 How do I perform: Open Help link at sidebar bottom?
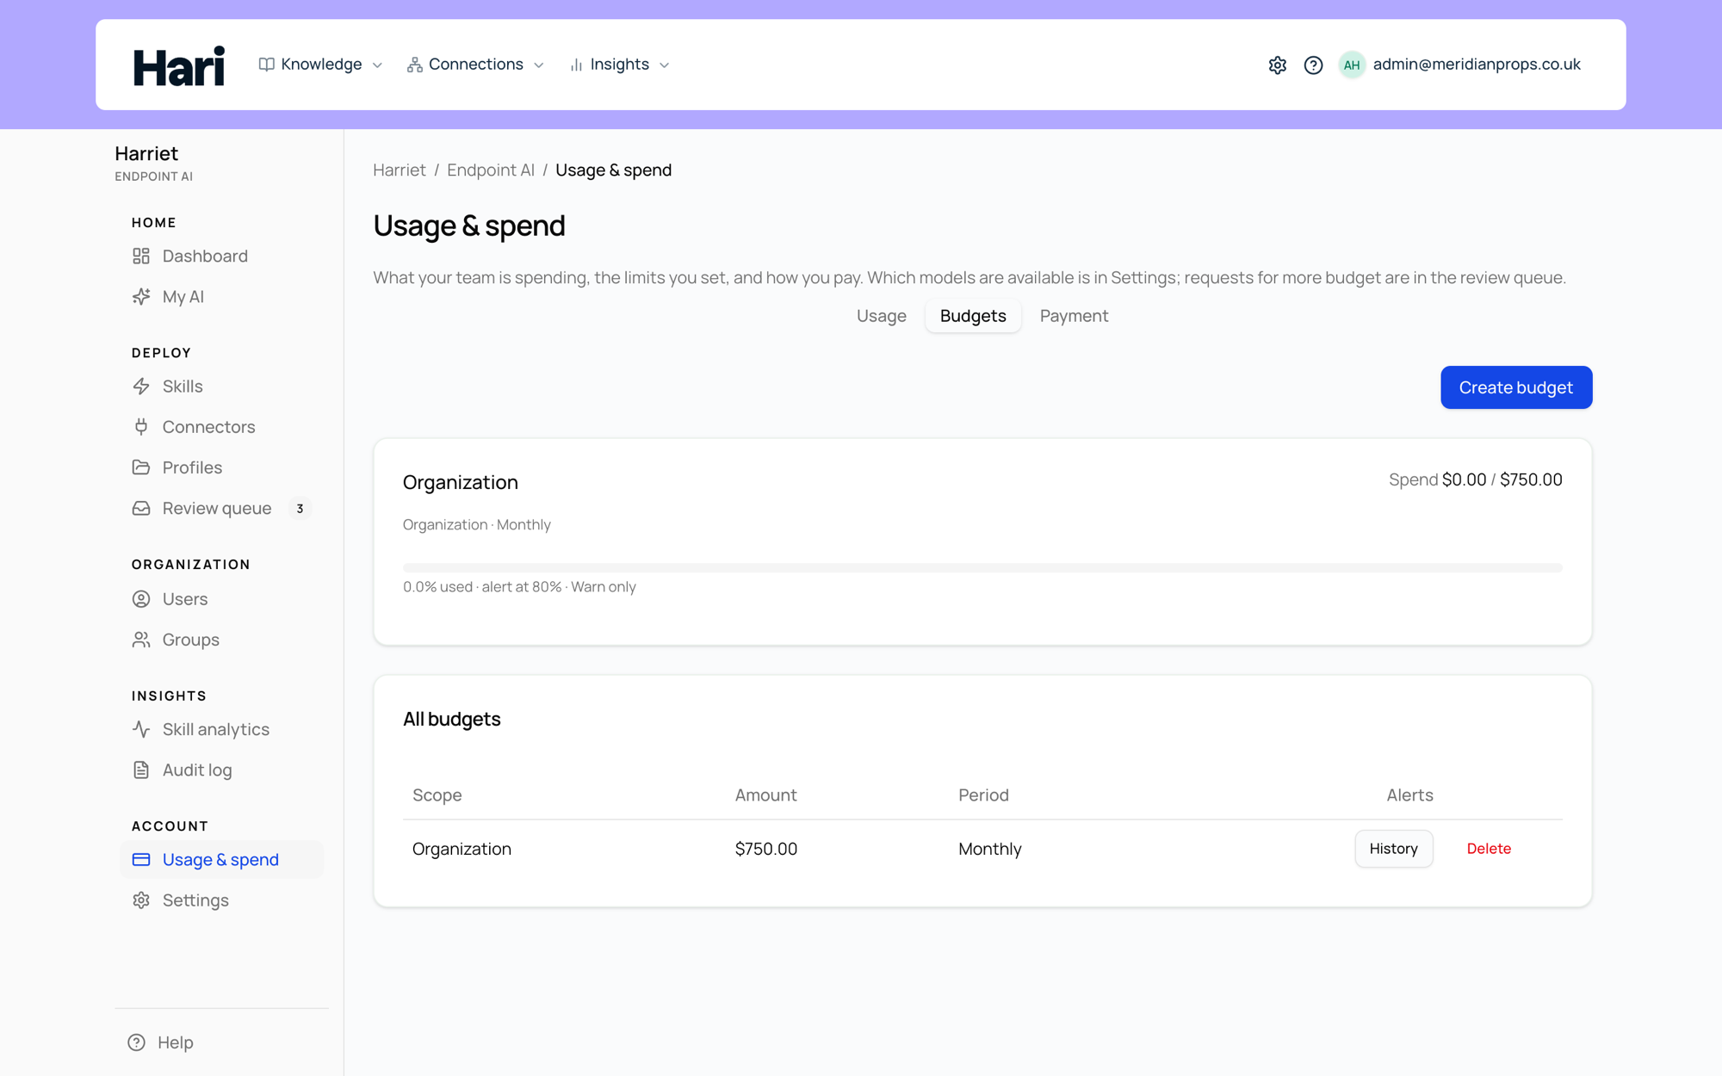pyautogui.click(x=176, y=1042)
